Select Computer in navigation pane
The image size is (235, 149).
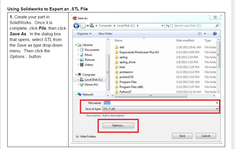89,75
